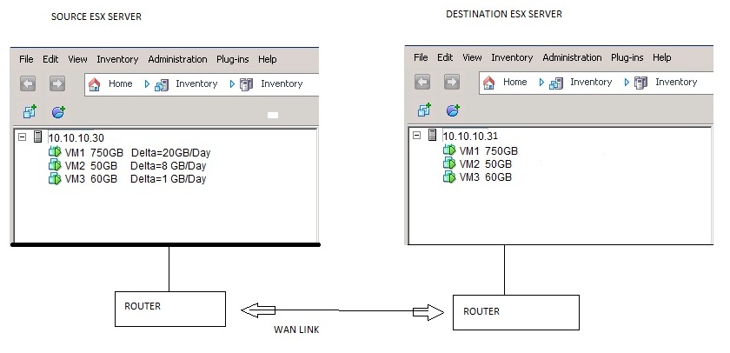Image resolution: width=730 pixels, height=353 pixels.
Task: Open Inventory menu in destination ESX window
Action: tap(512, 57)
